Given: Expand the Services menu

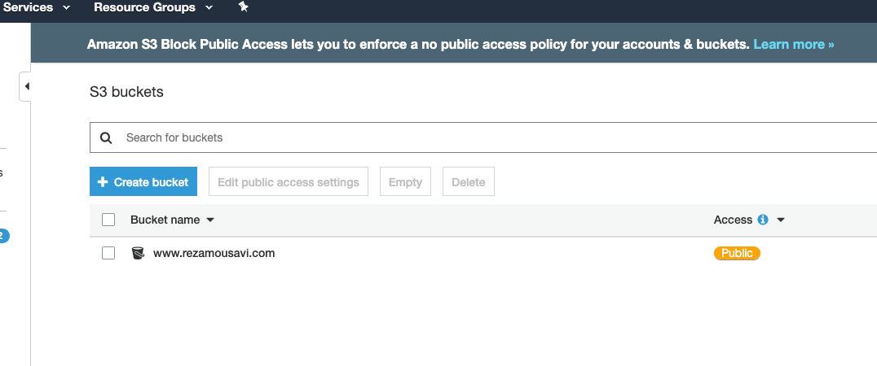Looking at the screenshot, I should coord(37,7).
